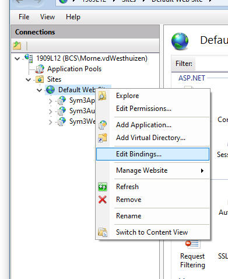Image resolution: width=228 pixels, height=279 pixels.
Task: Click the Switch to Content View icon
Action: (103, 232)
